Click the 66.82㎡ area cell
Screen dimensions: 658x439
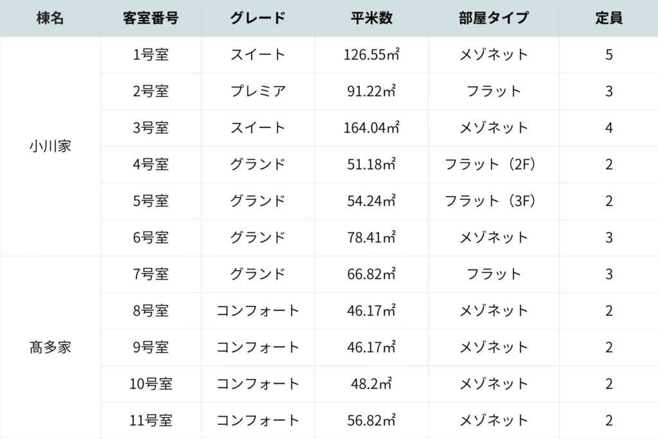tap(372, 274)
